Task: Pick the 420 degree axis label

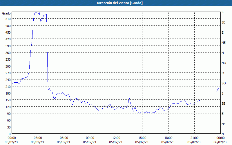Action: (8, 39)
